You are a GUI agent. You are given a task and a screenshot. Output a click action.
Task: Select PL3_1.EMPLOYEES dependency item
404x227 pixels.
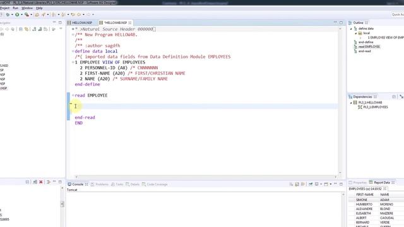[375, 107]
